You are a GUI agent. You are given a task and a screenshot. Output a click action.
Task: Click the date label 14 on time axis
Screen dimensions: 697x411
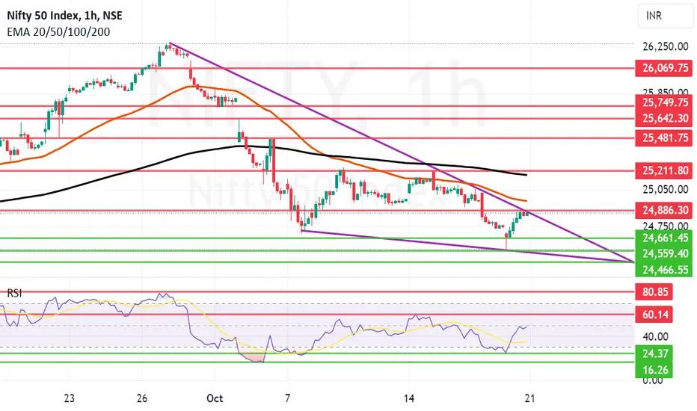(x=409, y=398)
